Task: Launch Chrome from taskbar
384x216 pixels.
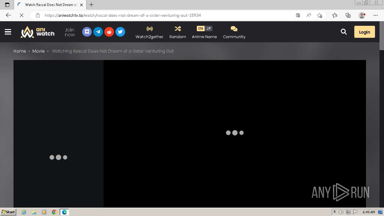Action: click(54, 212)
